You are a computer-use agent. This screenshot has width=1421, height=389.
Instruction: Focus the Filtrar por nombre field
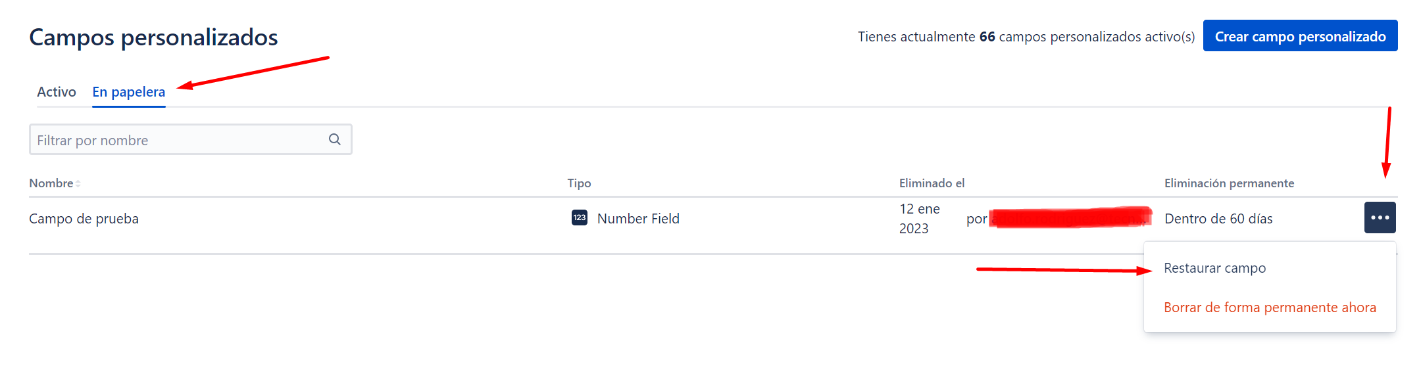pyautogui.click(x=178, y=140)
